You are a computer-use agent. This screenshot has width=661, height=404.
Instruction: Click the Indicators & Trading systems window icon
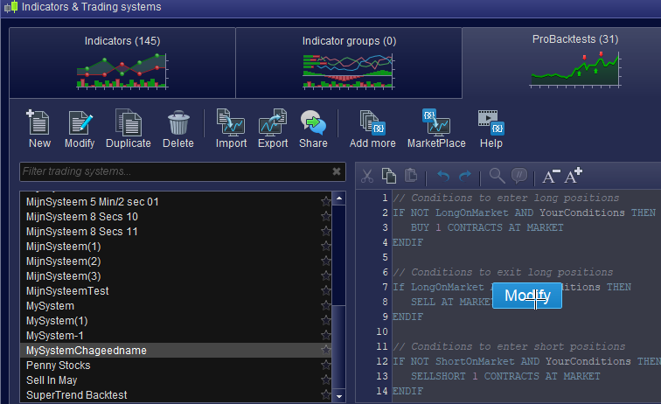tap(11, 7)
